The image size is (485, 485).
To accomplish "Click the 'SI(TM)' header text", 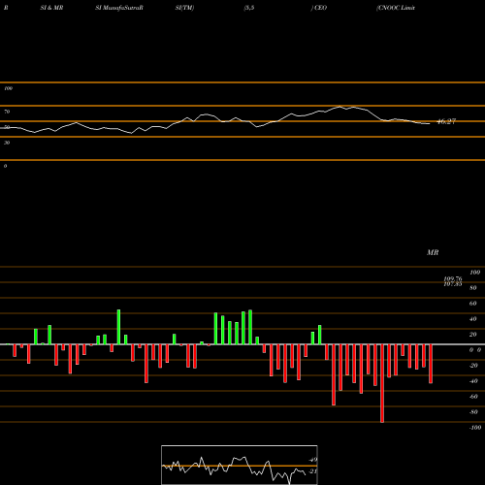I will coord(184,8).
